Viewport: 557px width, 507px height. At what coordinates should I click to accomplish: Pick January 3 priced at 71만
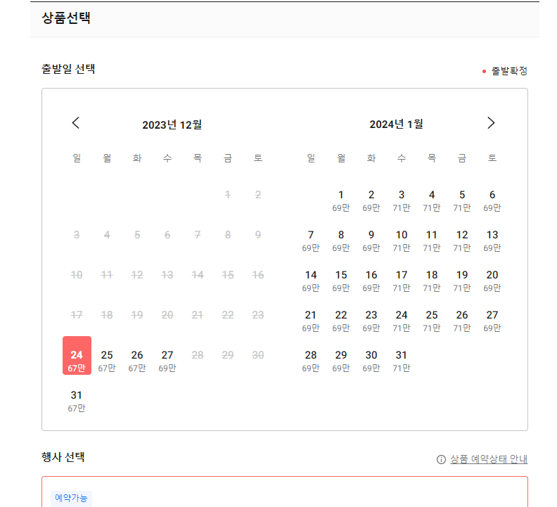[x=402, y=200]
